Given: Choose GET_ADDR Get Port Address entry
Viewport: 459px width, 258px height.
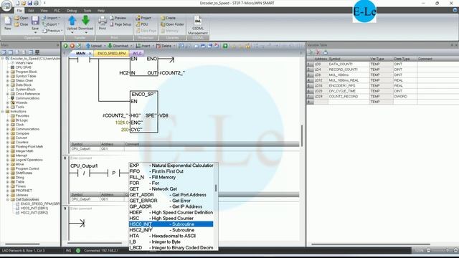Looking at the screenshot, I should click(x=171, y=195).
